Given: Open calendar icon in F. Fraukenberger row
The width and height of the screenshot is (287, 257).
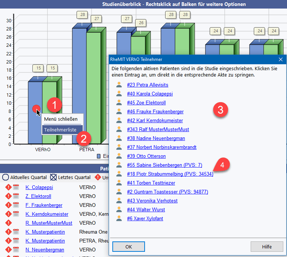Looking at the screenshot, I should click(x=16, y=205).
